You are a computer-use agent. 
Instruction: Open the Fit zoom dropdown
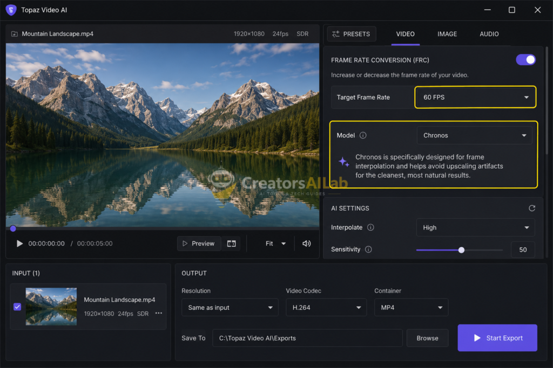point(275,244)
